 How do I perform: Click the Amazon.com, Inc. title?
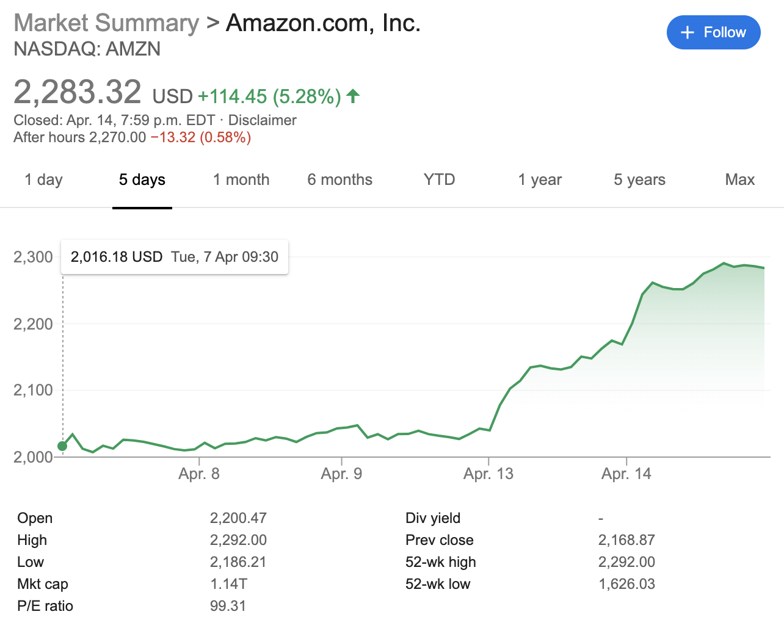coord(323,23)
